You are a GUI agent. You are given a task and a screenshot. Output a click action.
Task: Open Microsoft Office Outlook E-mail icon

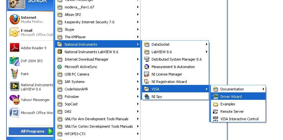14,32
